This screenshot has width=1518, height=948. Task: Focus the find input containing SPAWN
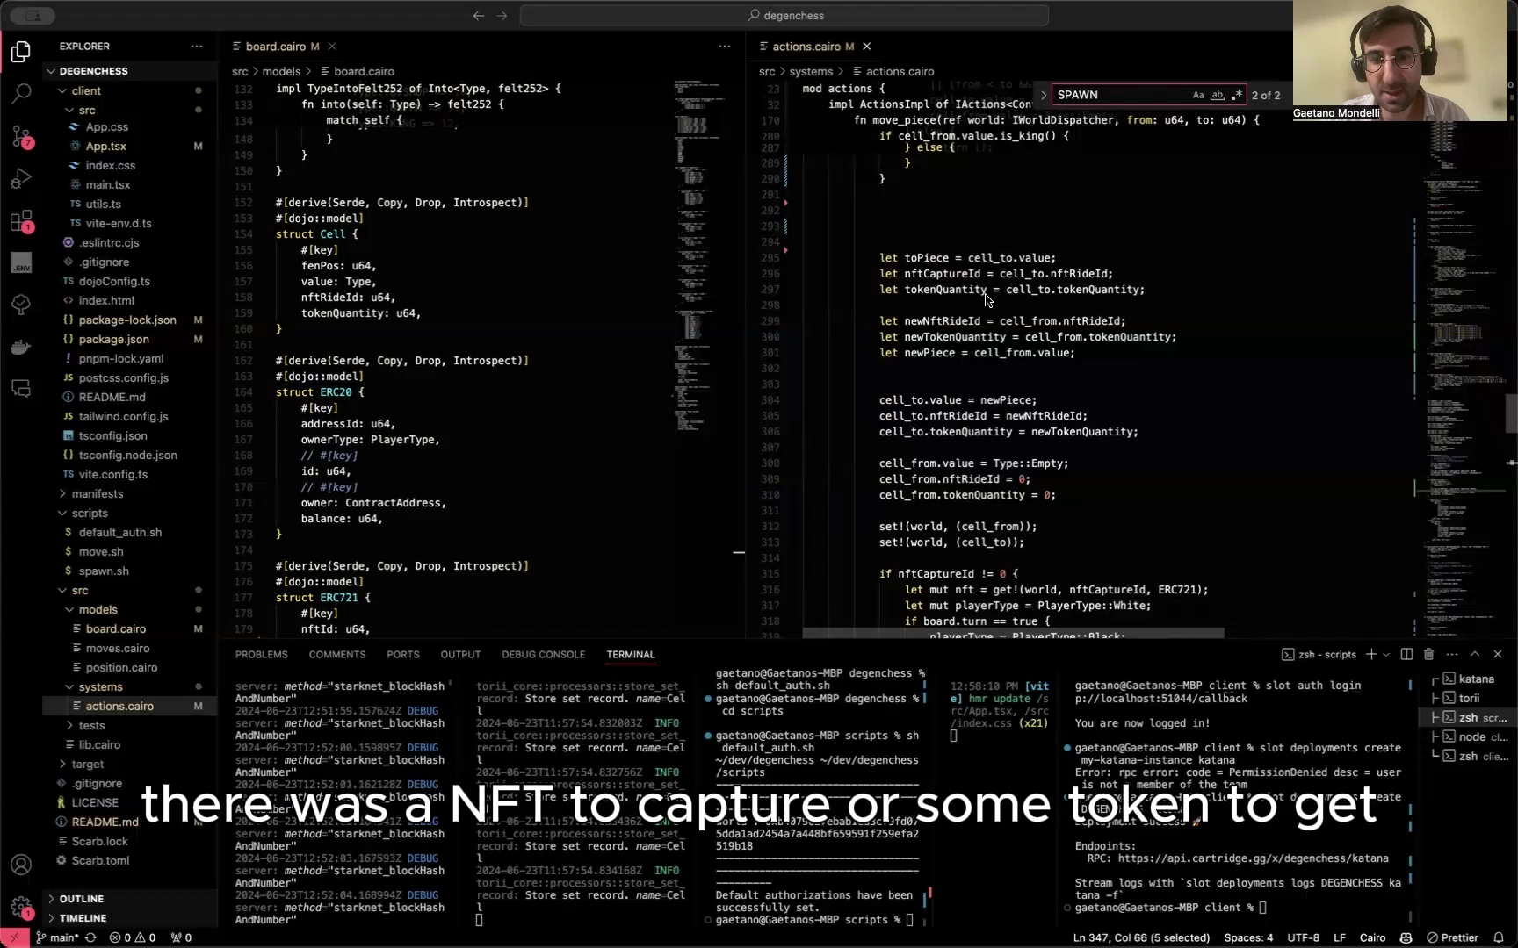tap(1120, 95)
